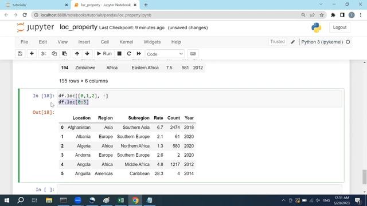The height and width of the screenshot is (206, 367).
Task: Restart kernel and run all cells
Action: (x=139, y=54)
